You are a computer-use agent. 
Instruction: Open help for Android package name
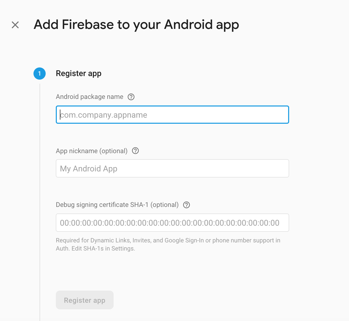coord(131,97)
